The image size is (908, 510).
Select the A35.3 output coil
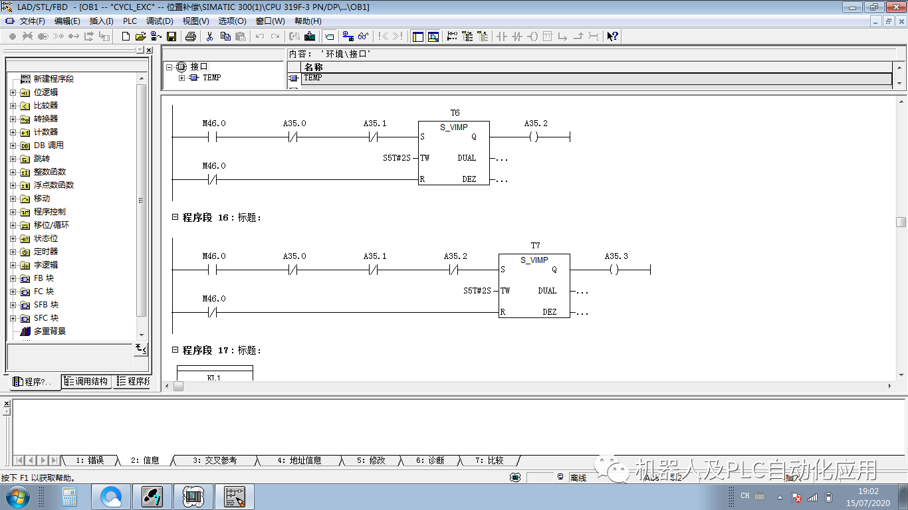[x=615, y=270]
